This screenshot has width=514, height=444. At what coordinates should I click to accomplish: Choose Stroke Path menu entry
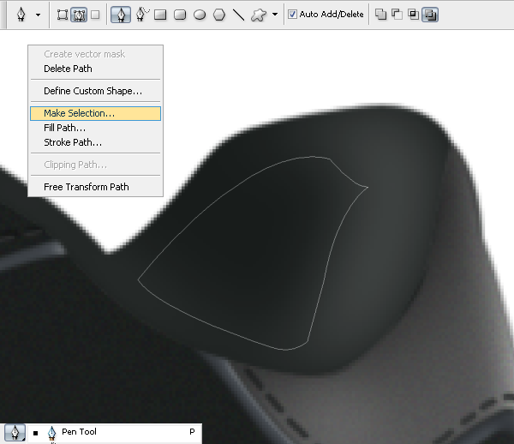point(95,142)
